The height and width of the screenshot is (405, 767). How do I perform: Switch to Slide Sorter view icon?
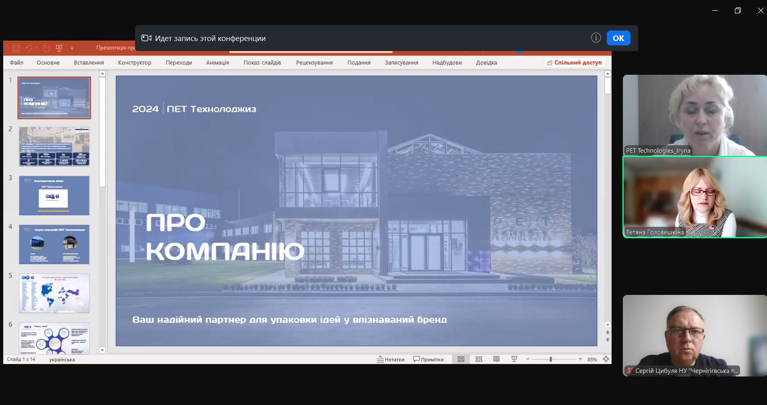tap(479, 359)
